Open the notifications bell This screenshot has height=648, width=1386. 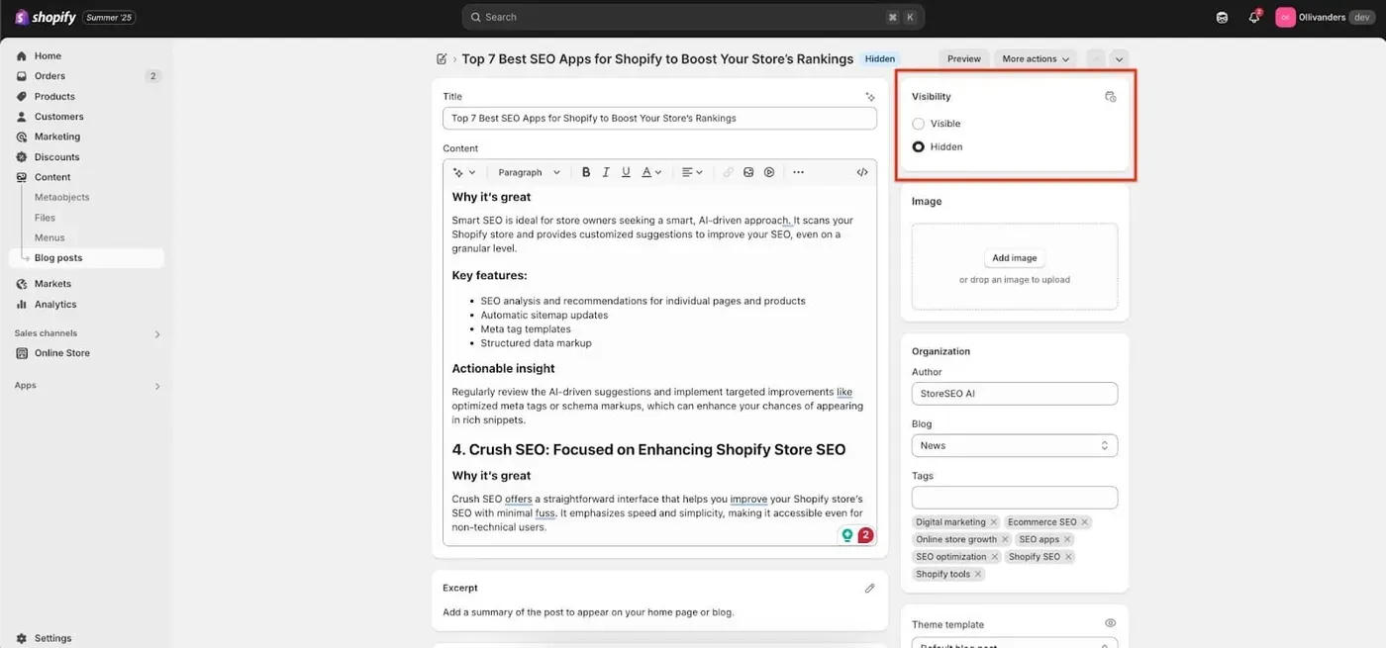(x=1253, y=17)
